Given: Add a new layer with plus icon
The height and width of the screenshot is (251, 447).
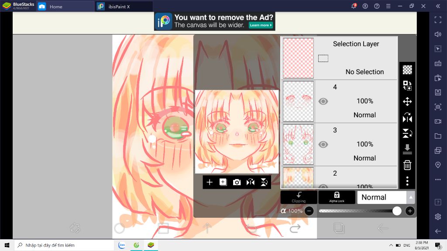Looking at the screenshot, I should [209, 182].
